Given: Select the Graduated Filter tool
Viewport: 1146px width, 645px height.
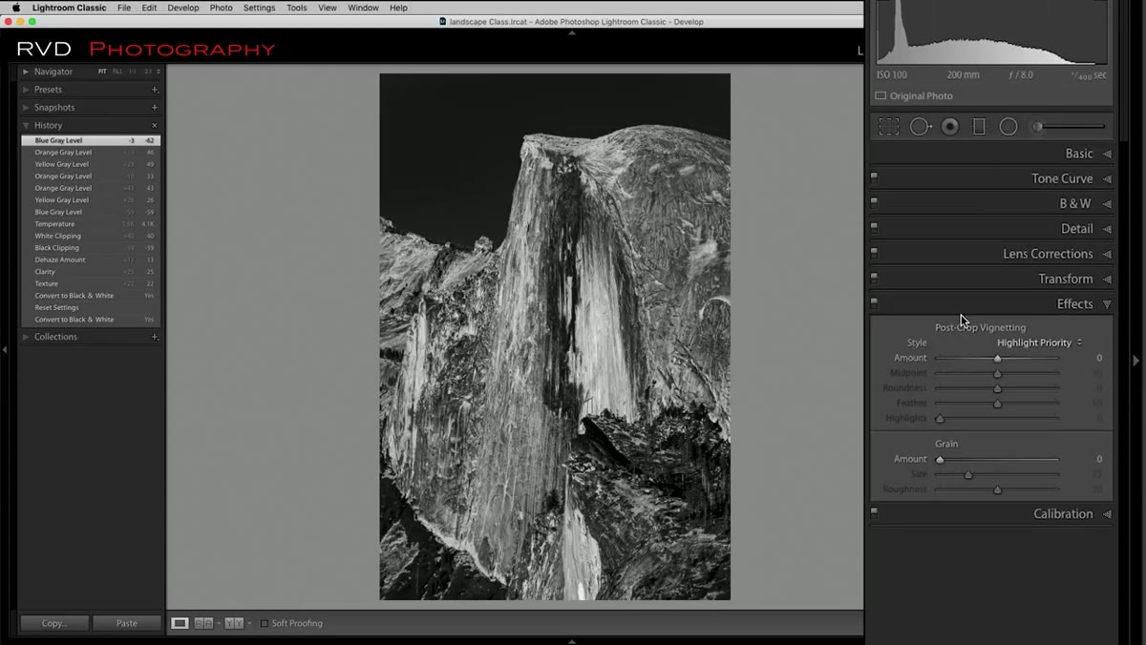Looking at the screenshot, I should click(979, 126).
